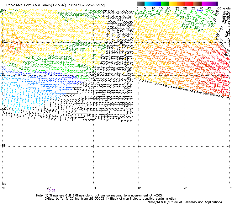Viewport: 232px width, 204px height.
Task: Click the red 30-35 knots legend swatch
Action: coord(189,4)
